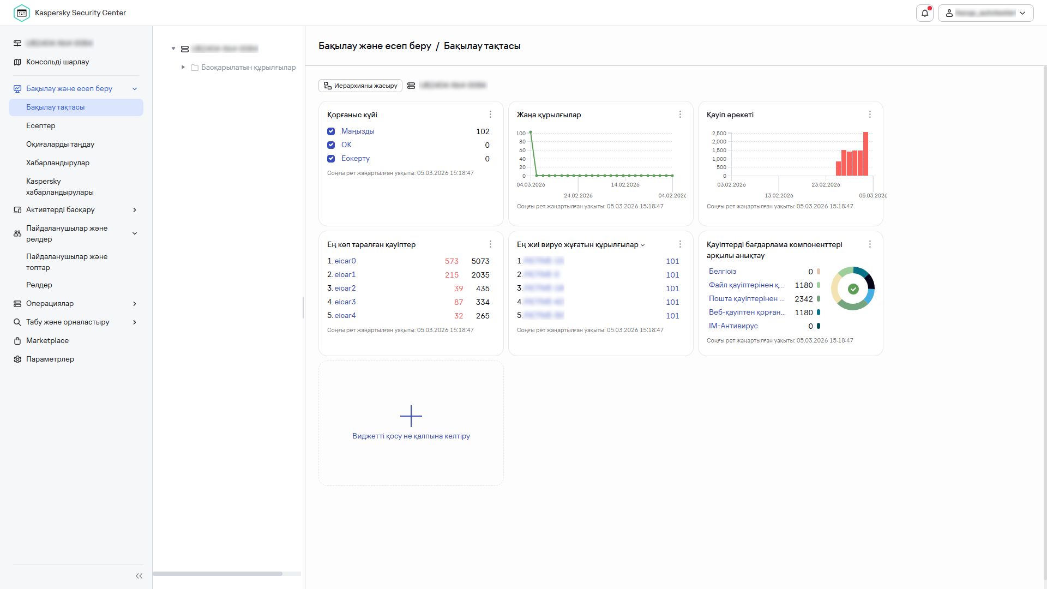This screenshot has width=1047, height=589.
Task: Open the Есептер menu item
Action: pos(41,126)
